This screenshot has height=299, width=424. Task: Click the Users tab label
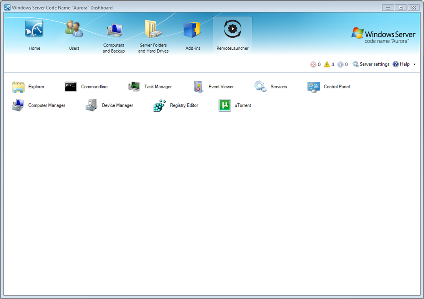[x=74, y=48]
